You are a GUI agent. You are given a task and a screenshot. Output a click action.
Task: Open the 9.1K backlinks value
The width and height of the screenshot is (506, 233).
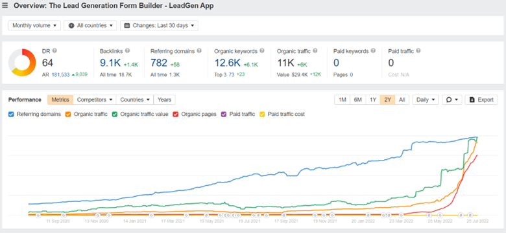click(x=110, y=63)
